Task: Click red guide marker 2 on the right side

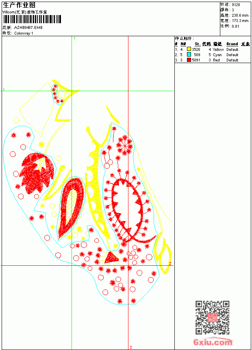Action: [170, 264]
